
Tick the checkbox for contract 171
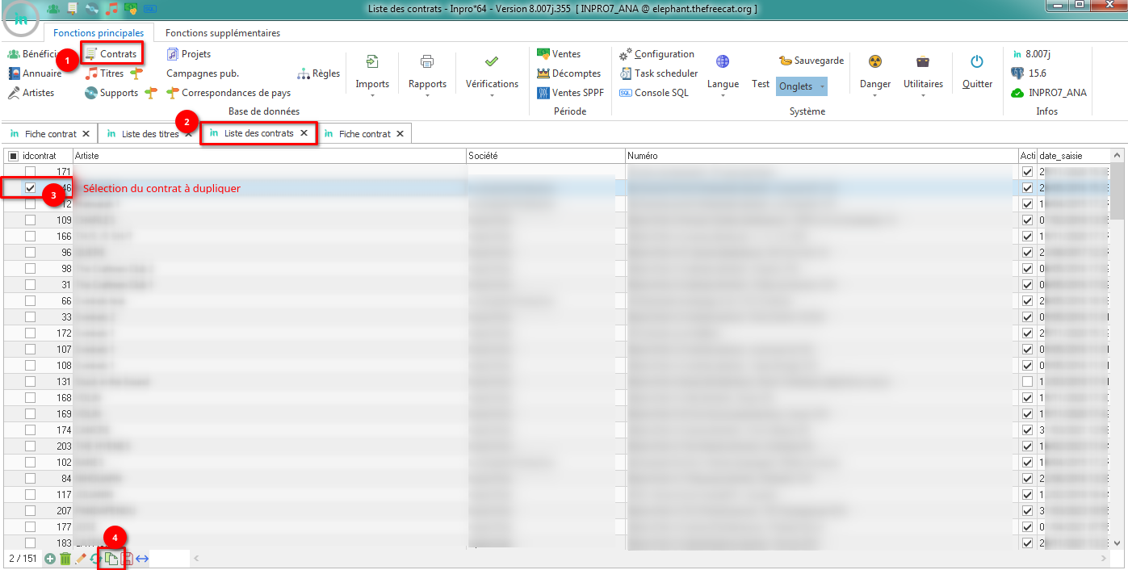tap(31, 172)
